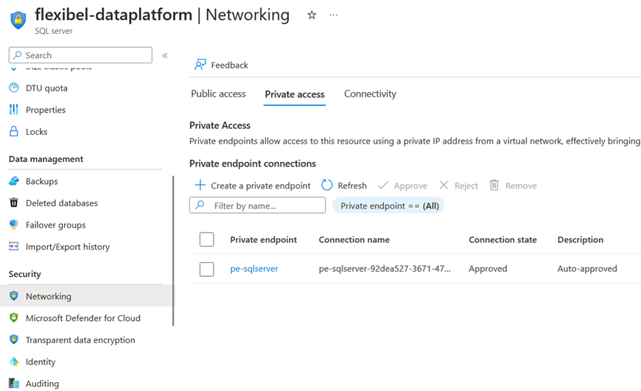The height and width of the screenshot is (391, 641).
Task: Click the Approve label
Action: 410,186
